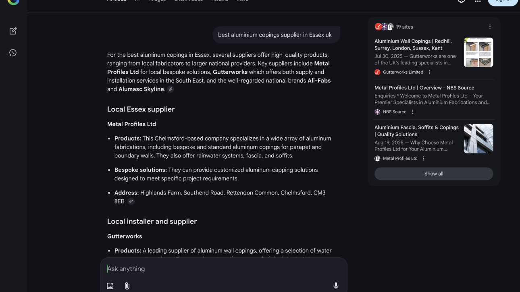This screenshot has width=520, height=292.
Task: Open the 19 sites panel options menu
Action: 490,27
